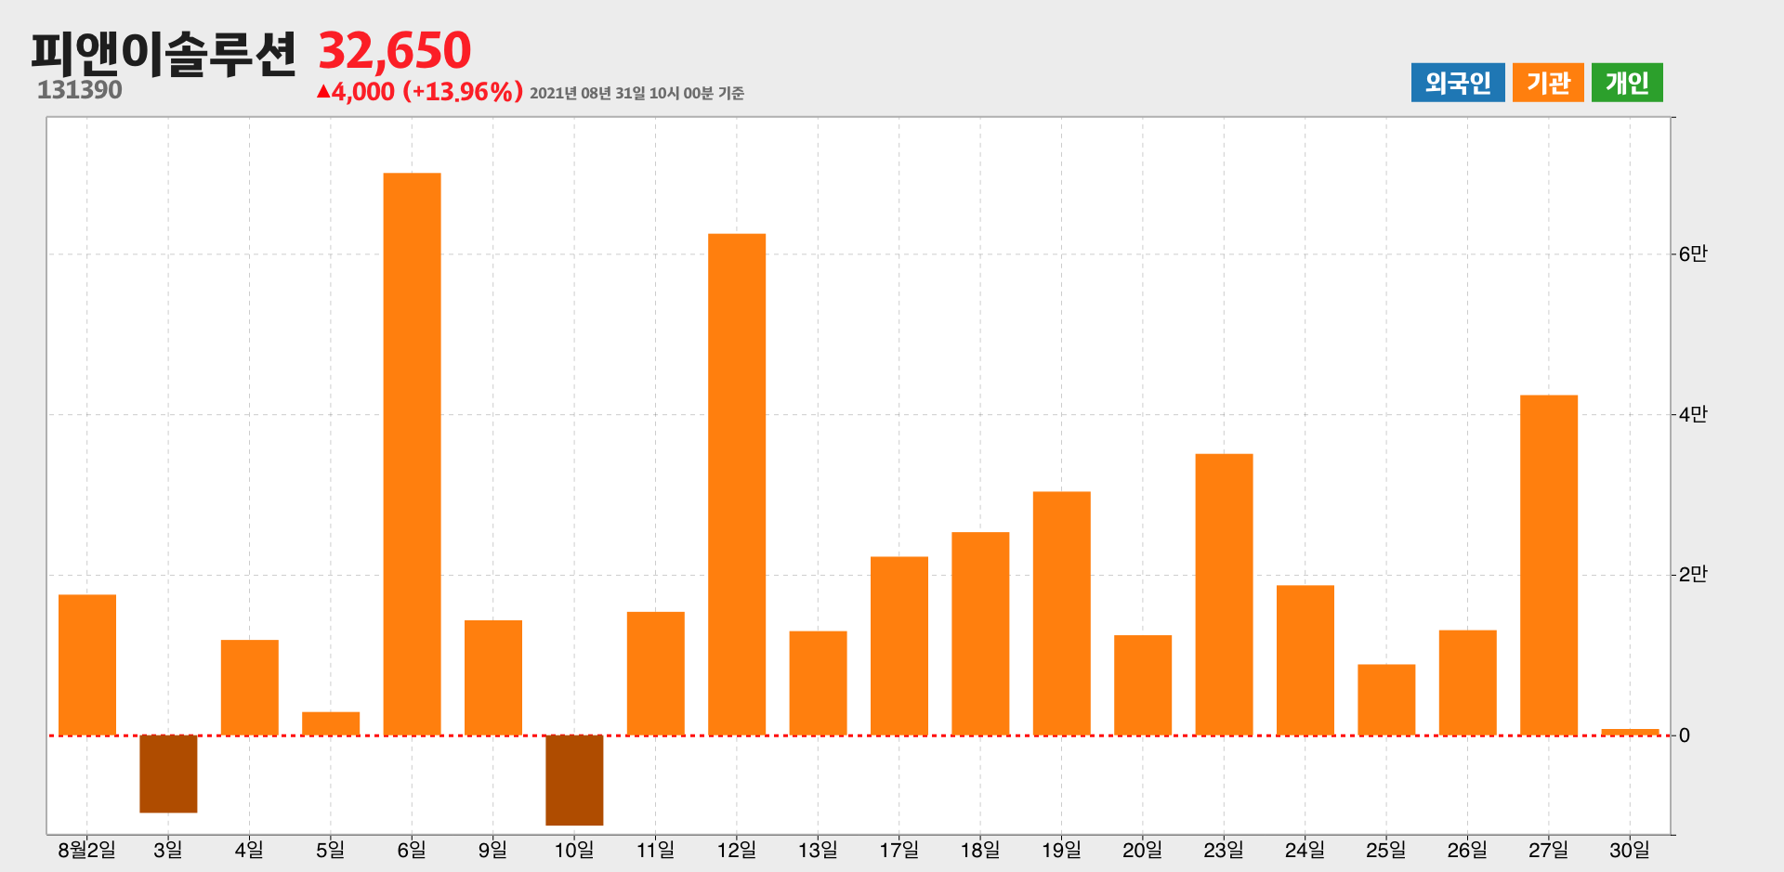Select the 외국인 legend button
Viewport: 1784px width, 872px height.
pyautogui.click(x=1458, y=83)
